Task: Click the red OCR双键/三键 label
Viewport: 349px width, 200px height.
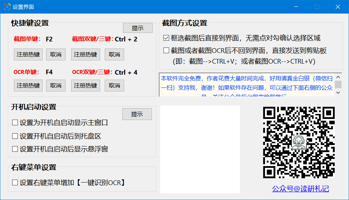Action: [x=93, y=72]
